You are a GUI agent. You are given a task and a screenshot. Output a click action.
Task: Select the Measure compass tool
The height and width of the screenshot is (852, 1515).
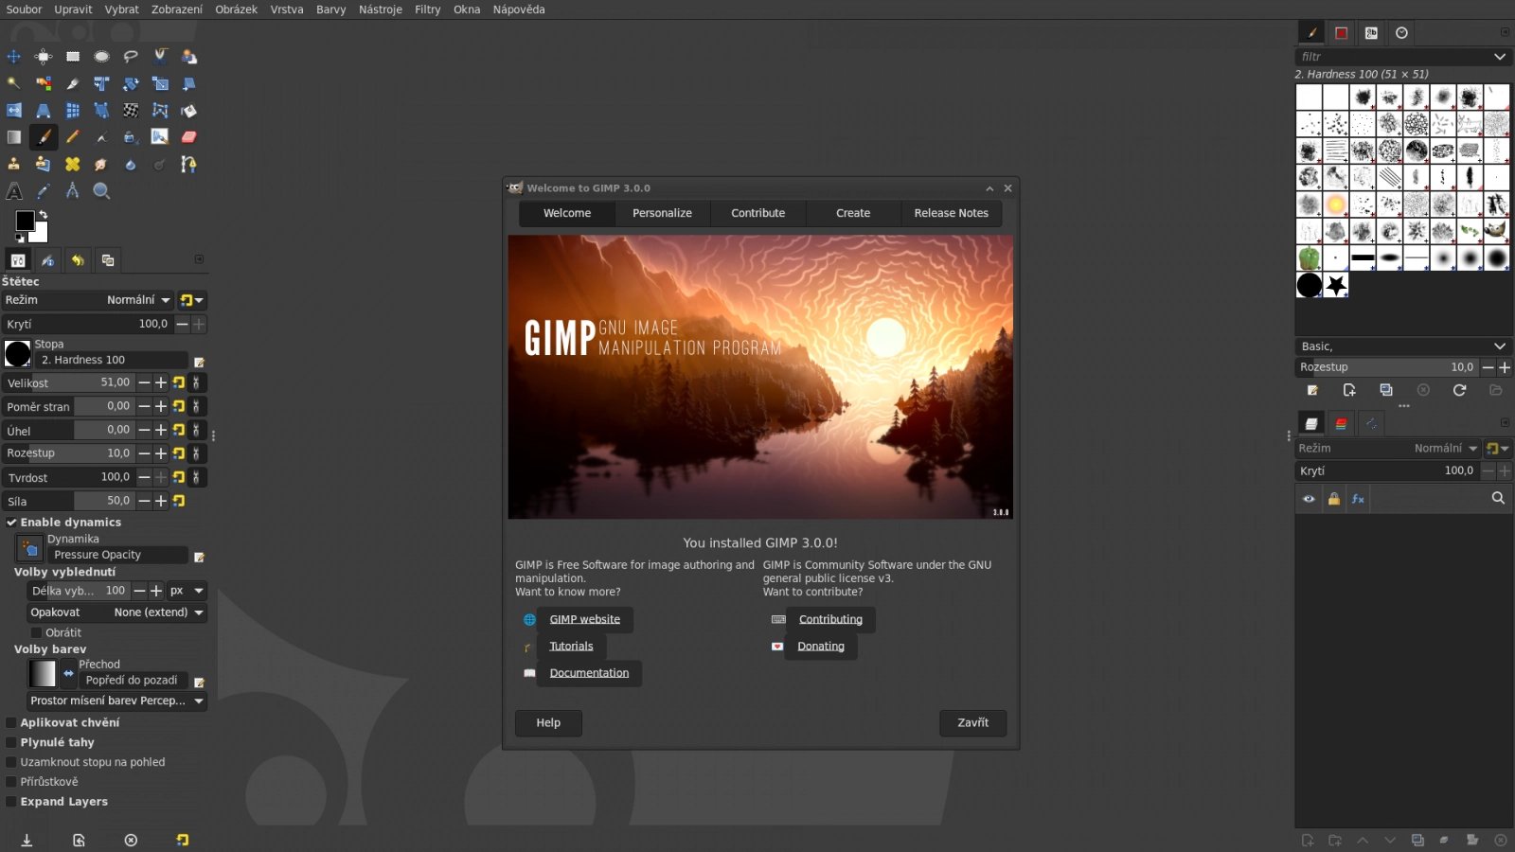click(73, 191)
